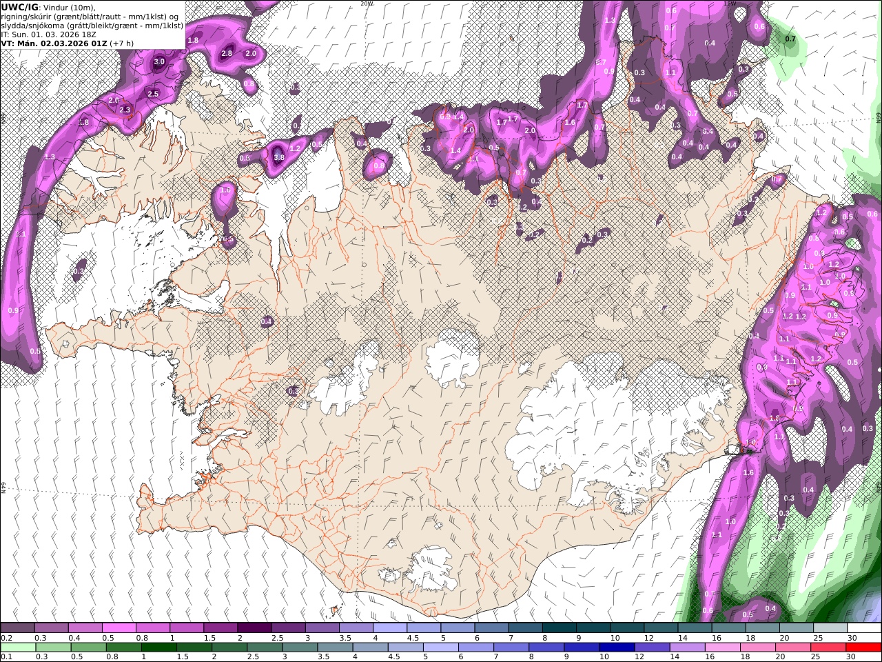Click the '10' label under the upper legend row
This screenshot has height=662, width=882.
615,638
